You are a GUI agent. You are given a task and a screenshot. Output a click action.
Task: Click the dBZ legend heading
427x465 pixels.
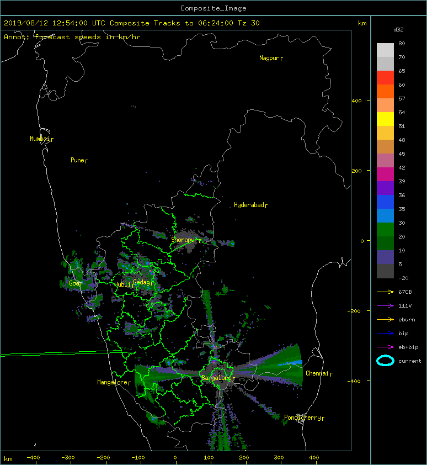tap(398, 30)
